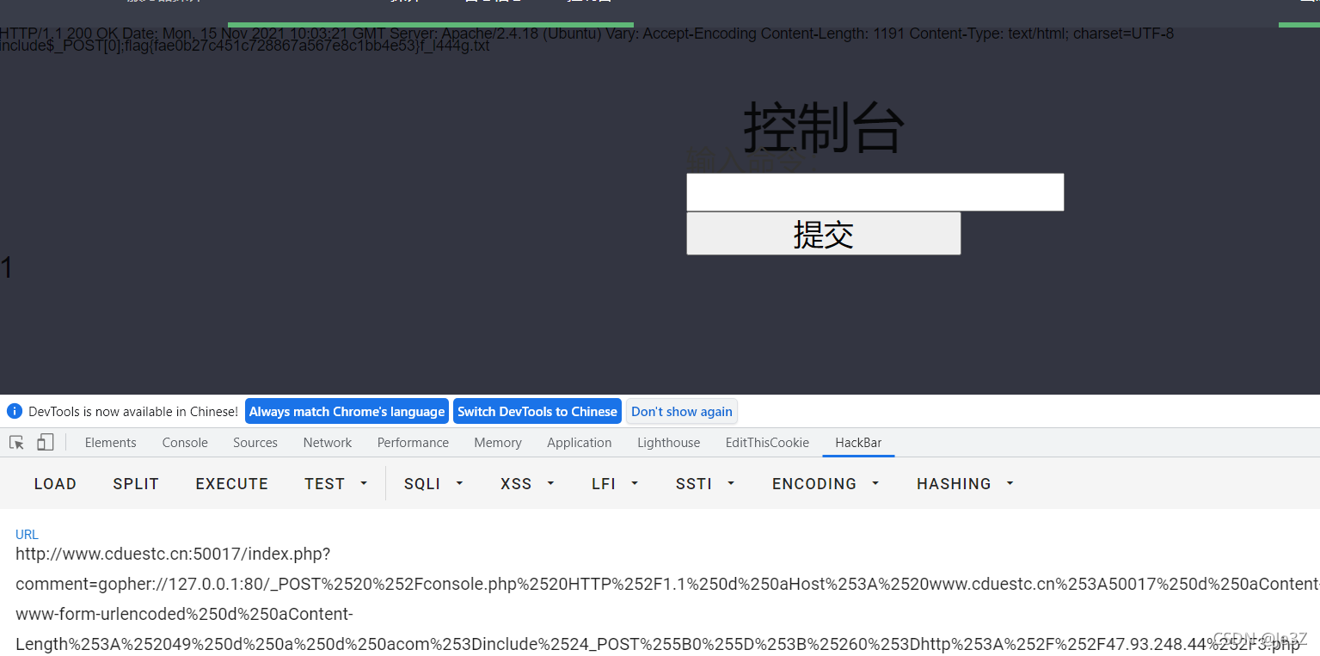Open the Performance tab
This screenshot has height=656, width=1320.
pyautogui.click(x=413, y=443)
